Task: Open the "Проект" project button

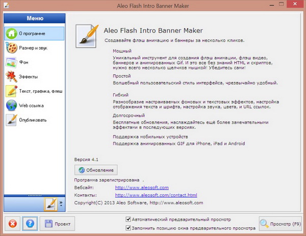Action: pyautogui.click(x=58, y=223)
